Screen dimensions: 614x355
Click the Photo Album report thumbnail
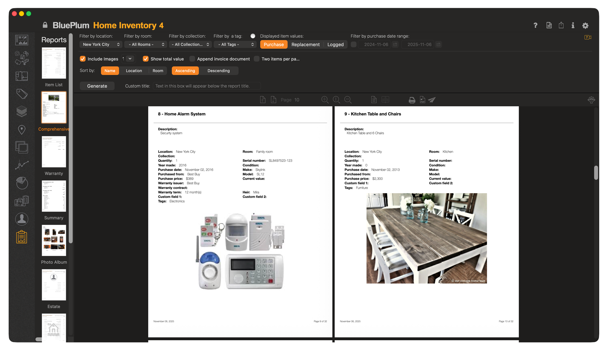tap(54, 240)
